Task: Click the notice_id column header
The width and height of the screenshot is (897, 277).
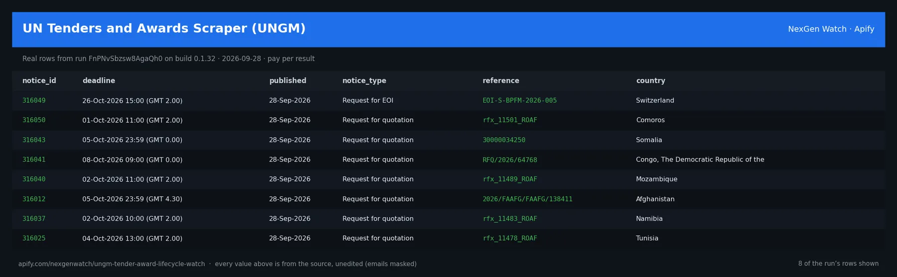Action: pos(39,81)
